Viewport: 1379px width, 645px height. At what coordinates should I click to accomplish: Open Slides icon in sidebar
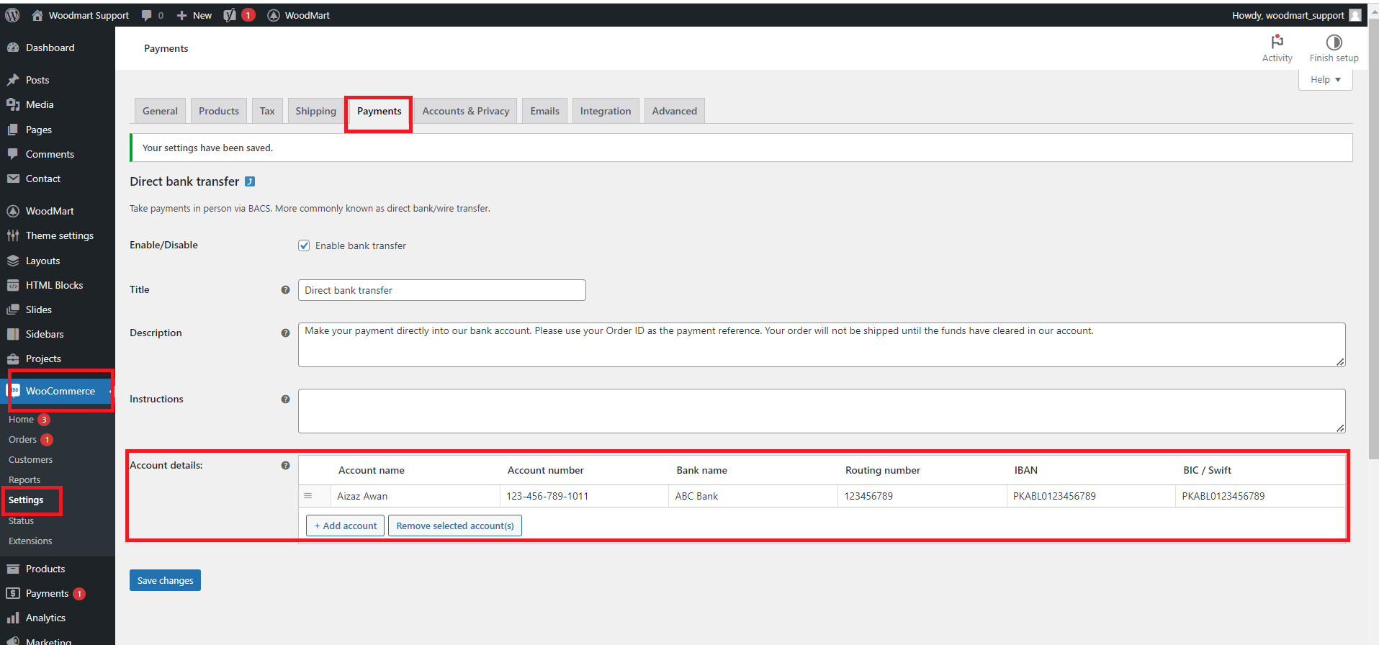coord(13,310)
